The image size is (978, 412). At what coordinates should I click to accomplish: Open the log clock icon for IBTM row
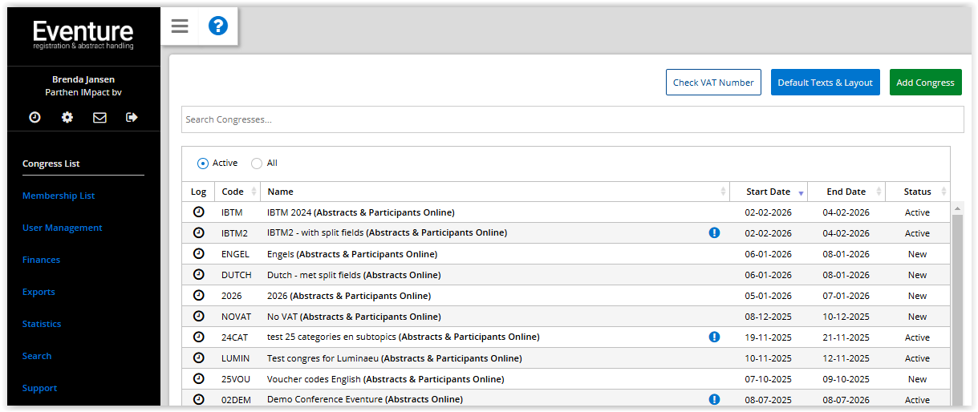198,212
